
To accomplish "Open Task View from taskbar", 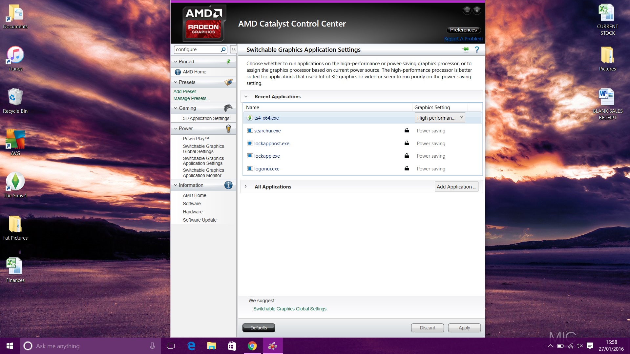I will (171, 346).
